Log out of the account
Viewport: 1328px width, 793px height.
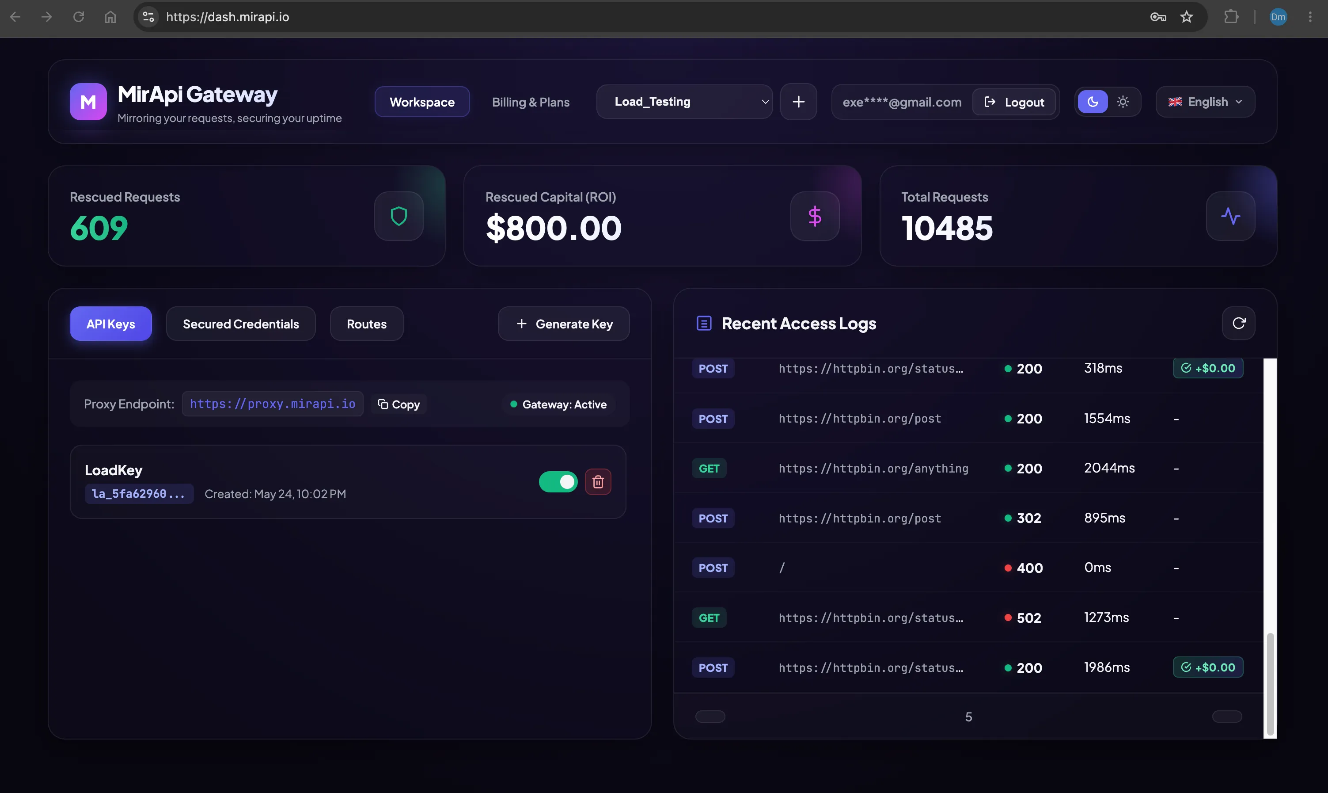1014,102
